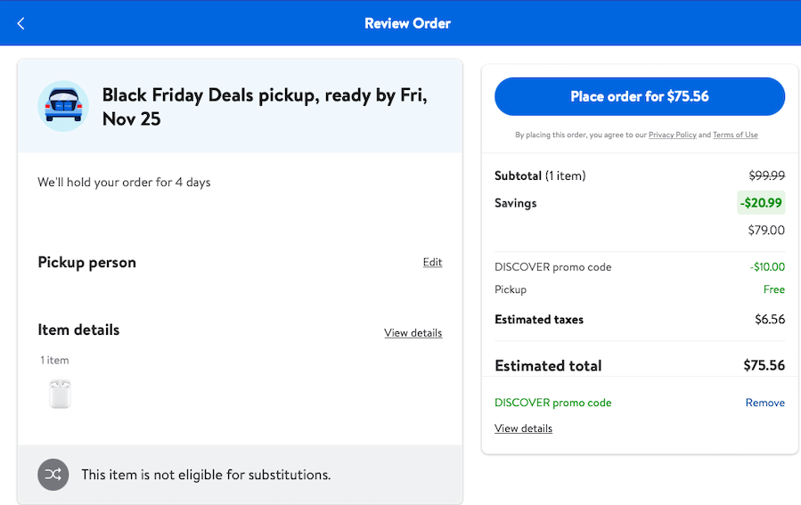Remove the DISCOVER promo code
801x505 pixels.
pos(764,403)
